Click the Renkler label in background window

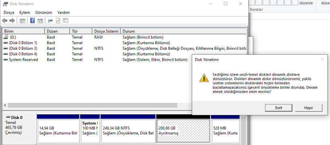tap(256, 10)
